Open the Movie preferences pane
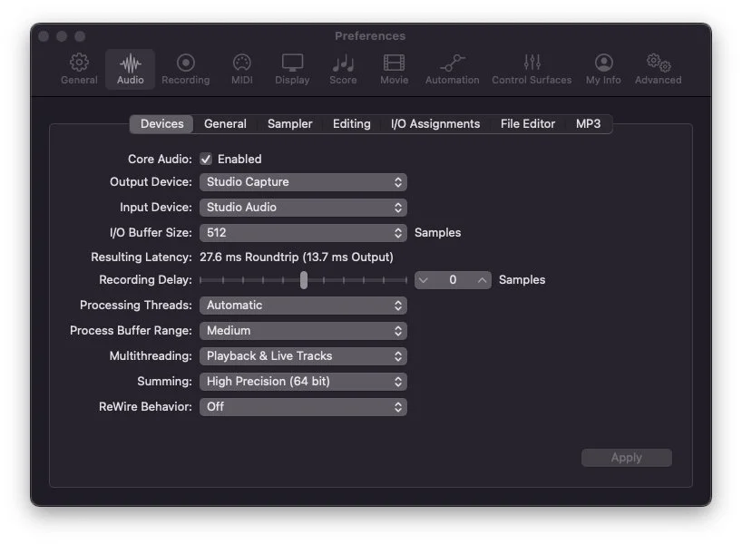Screen dimensions: 742x544 [x=393, y=68]
